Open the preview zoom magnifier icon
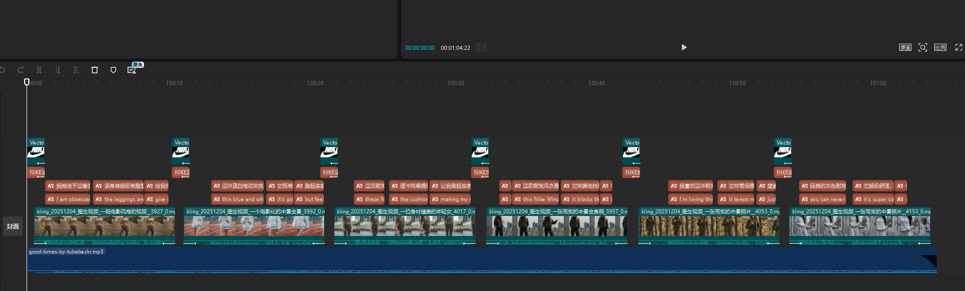 click(923, 47)
